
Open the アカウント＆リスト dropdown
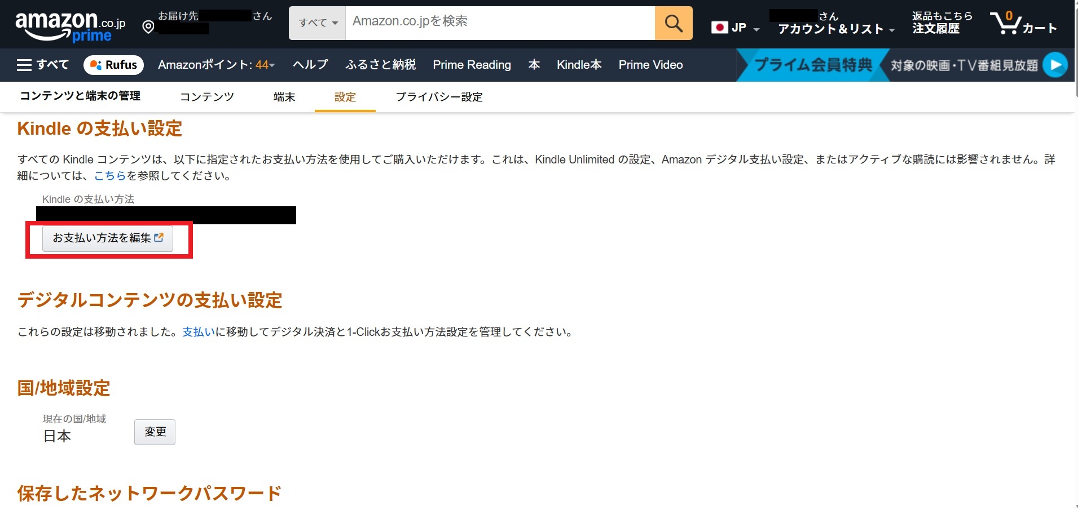click(835, 29)
